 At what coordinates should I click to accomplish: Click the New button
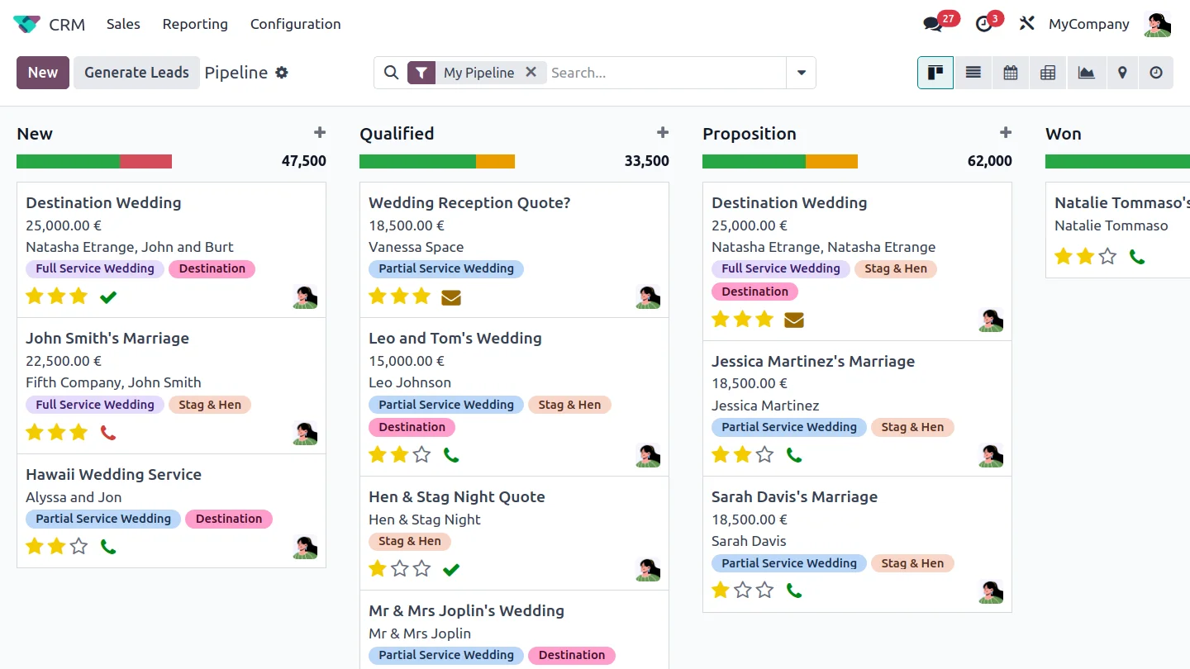[x=43, y=73]
